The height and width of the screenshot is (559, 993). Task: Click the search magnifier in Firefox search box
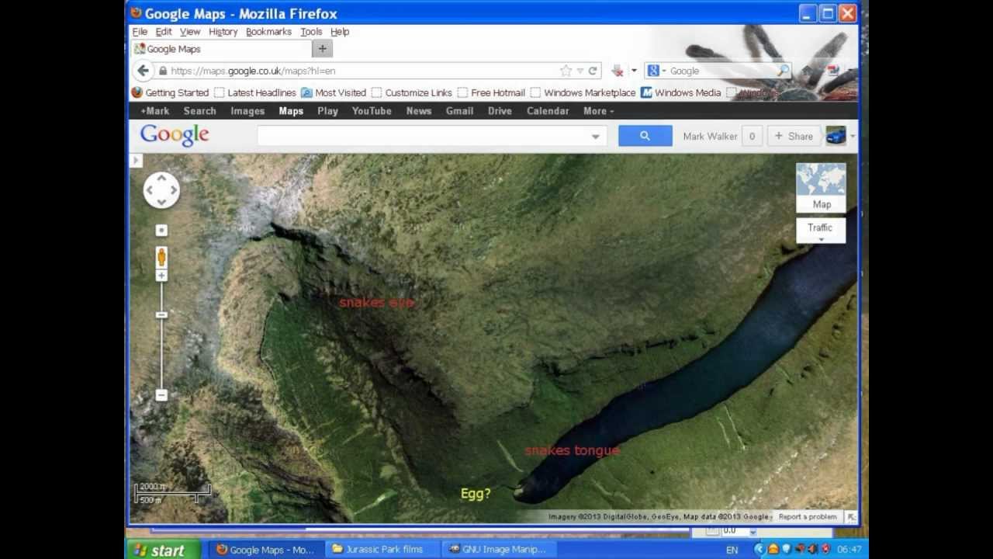(783, 71)
